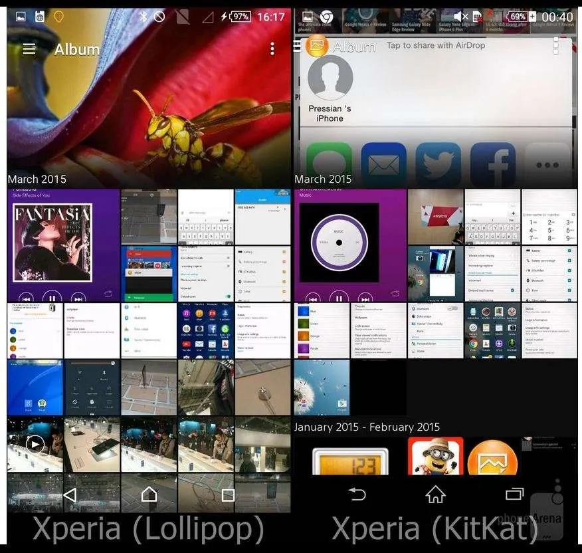This screenshot has height=553, width=582.
Task: Share via the Facebook icon
Action: [x=493, y=164]
